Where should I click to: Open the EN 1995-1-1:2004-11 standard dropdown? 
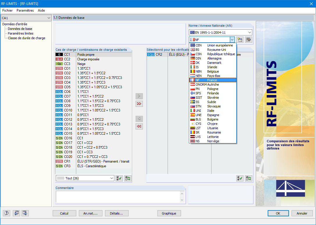(221, 33)
